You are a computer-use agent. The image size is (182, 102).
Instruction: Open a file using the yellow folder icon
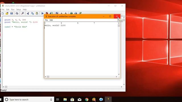pyautogui.click(x=7, y=13)
